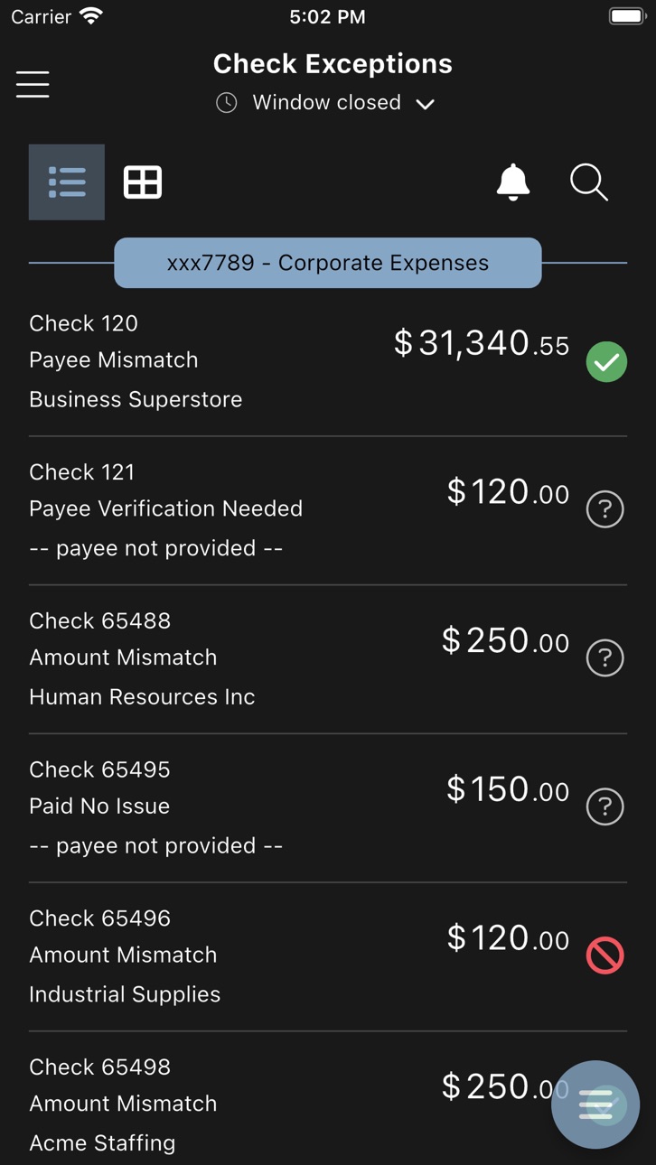Viewport: 656px width, 1165px height.
Task: Toggle undecided status for Check 121
Action: 605,509
